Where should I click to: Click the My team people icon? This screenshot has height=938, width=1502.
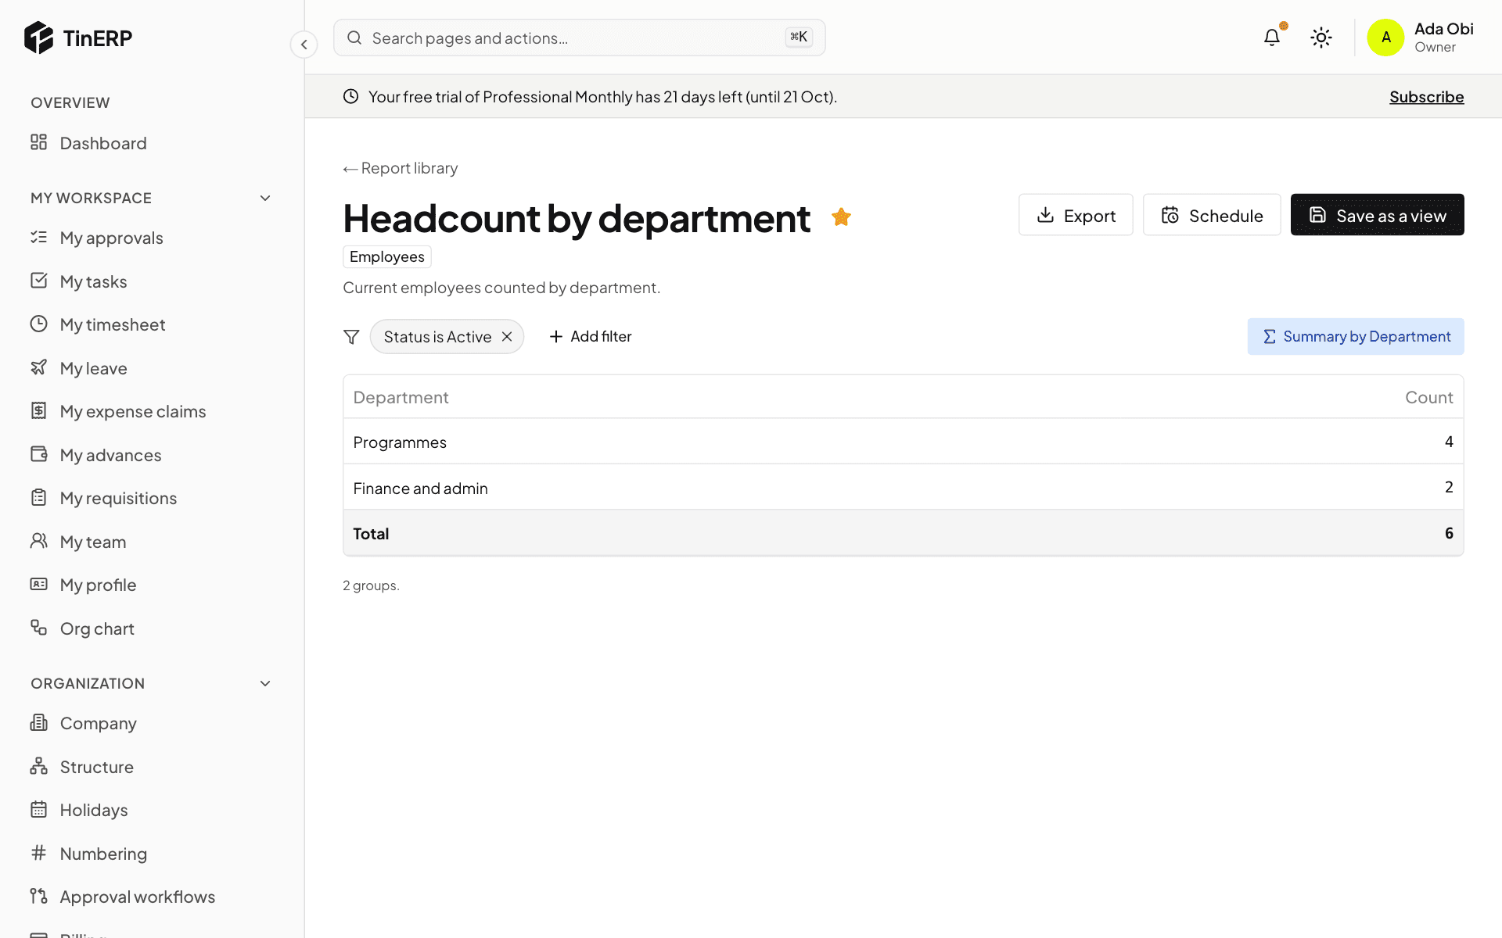click(x=38, y=541)
